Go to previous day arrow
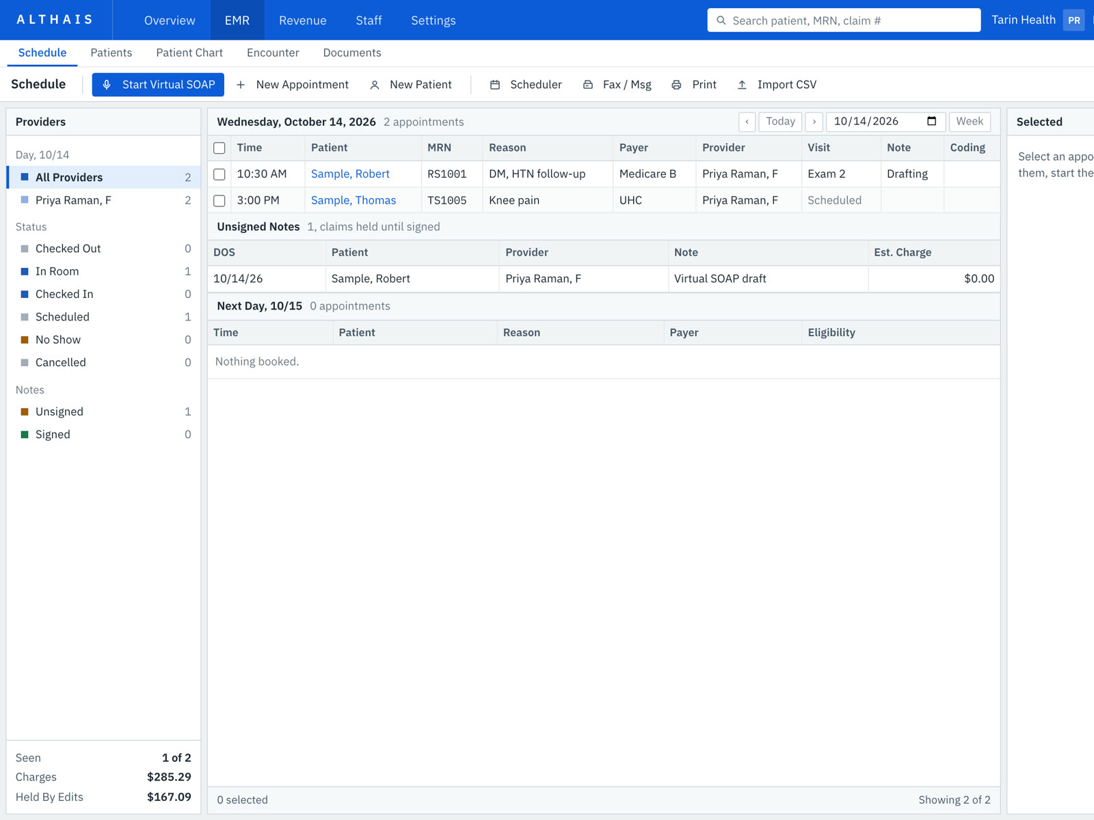Screen dimensions: 1094x820 coord(747,122)
